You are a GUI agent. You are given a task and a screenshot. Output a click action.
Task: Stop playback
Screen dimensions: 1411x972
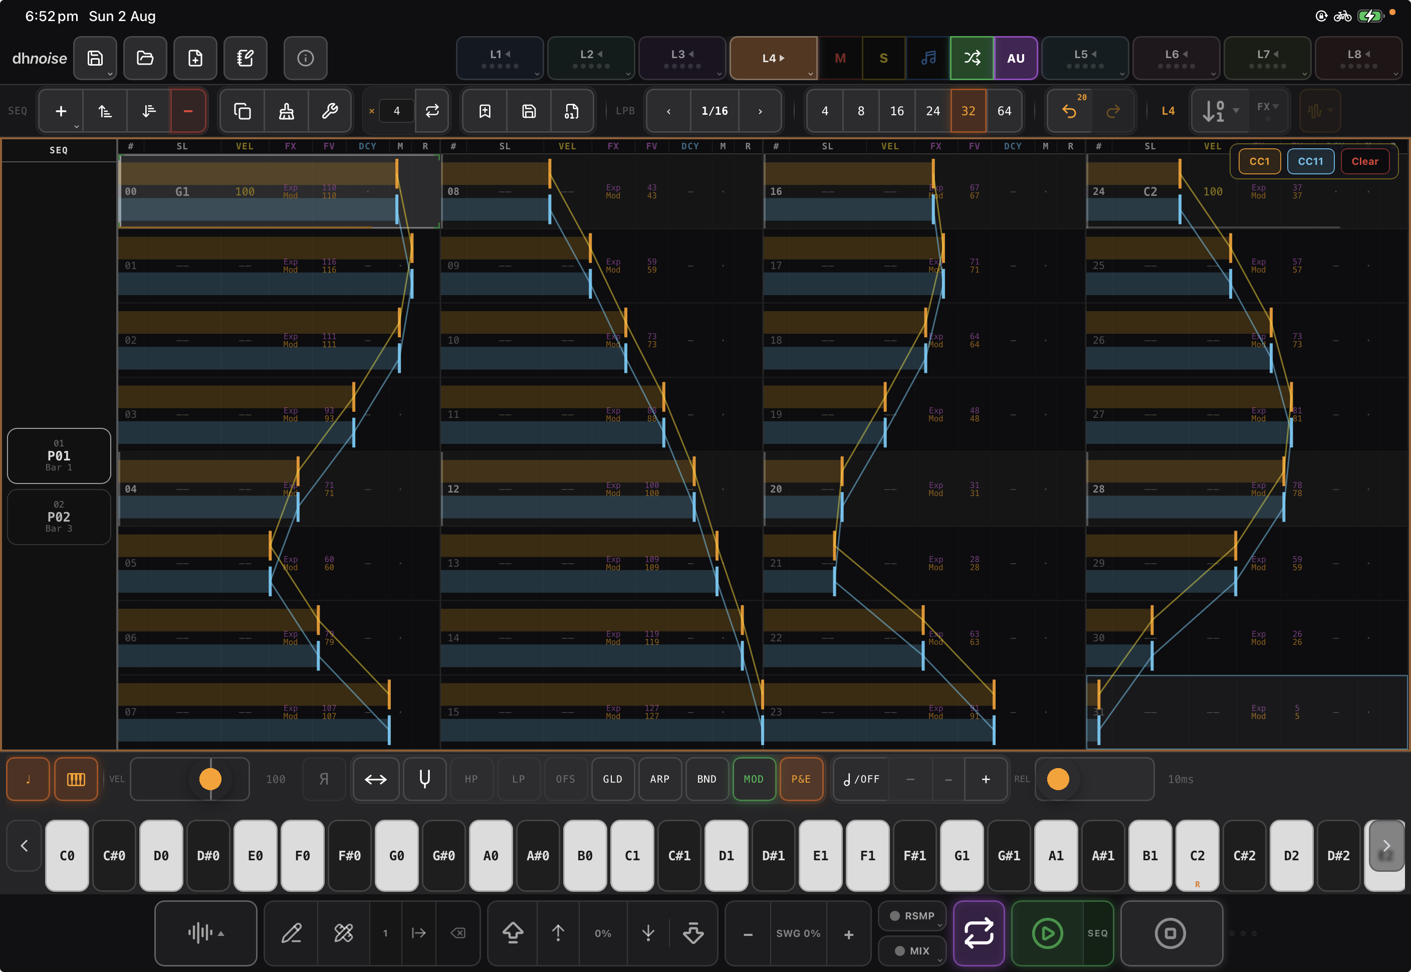point(1170,933)
